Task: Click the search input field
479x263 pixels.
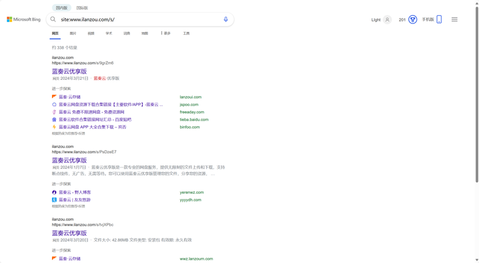Action: click(x=141, y=19)
